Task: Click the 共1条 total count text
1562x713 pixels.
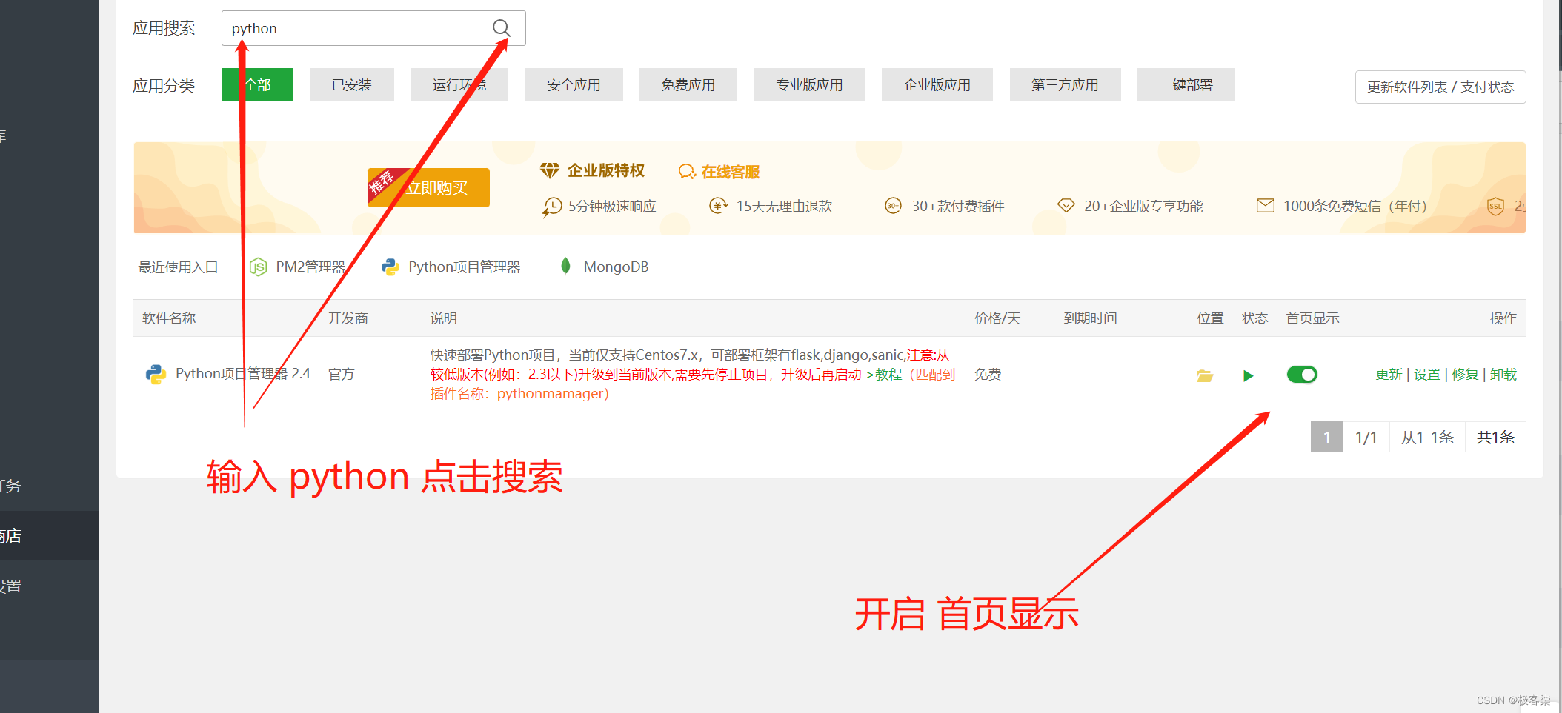Action: pyautogui.click(x=1495, y=437)
